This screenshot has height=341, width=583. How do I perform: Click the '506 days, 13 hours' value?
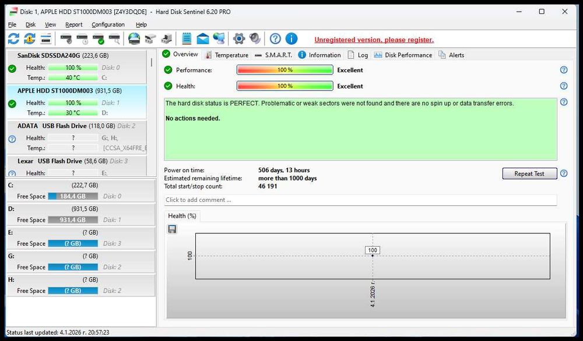pyautogui.click(x=284, y=170)
